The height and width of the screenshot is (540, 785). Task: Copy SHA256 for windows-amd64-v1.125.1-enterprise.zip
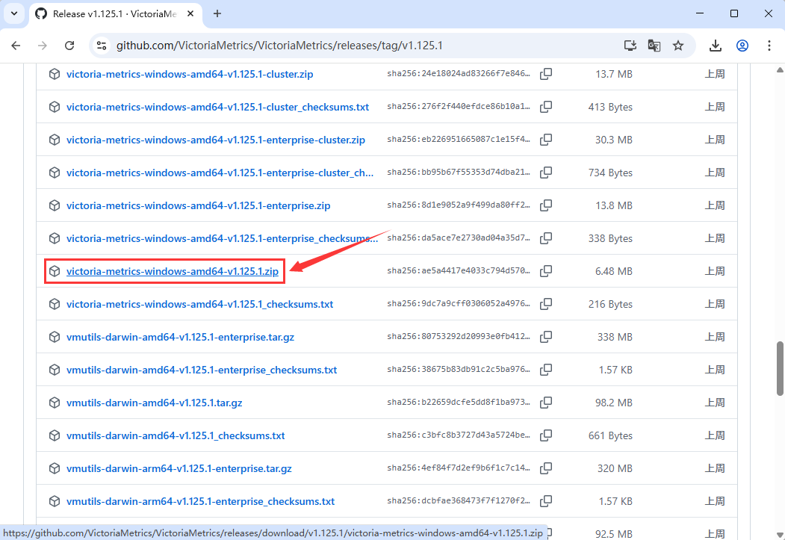[546, 205]
